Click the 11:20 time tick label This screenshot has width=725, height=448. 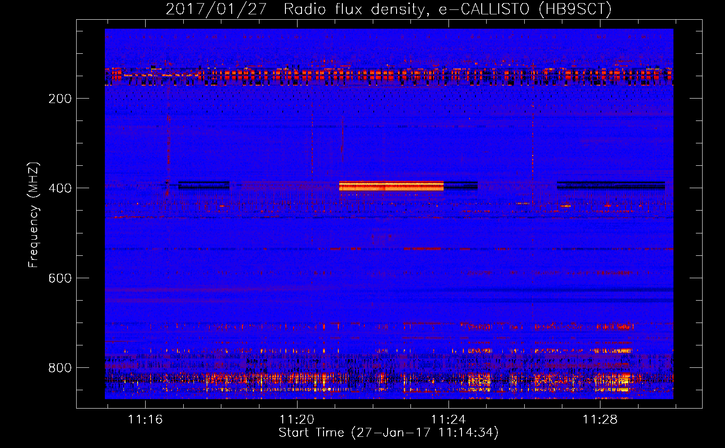coord(297,420)
